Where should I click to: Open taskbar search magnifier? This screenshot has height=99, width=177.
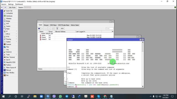pos(10,97)
